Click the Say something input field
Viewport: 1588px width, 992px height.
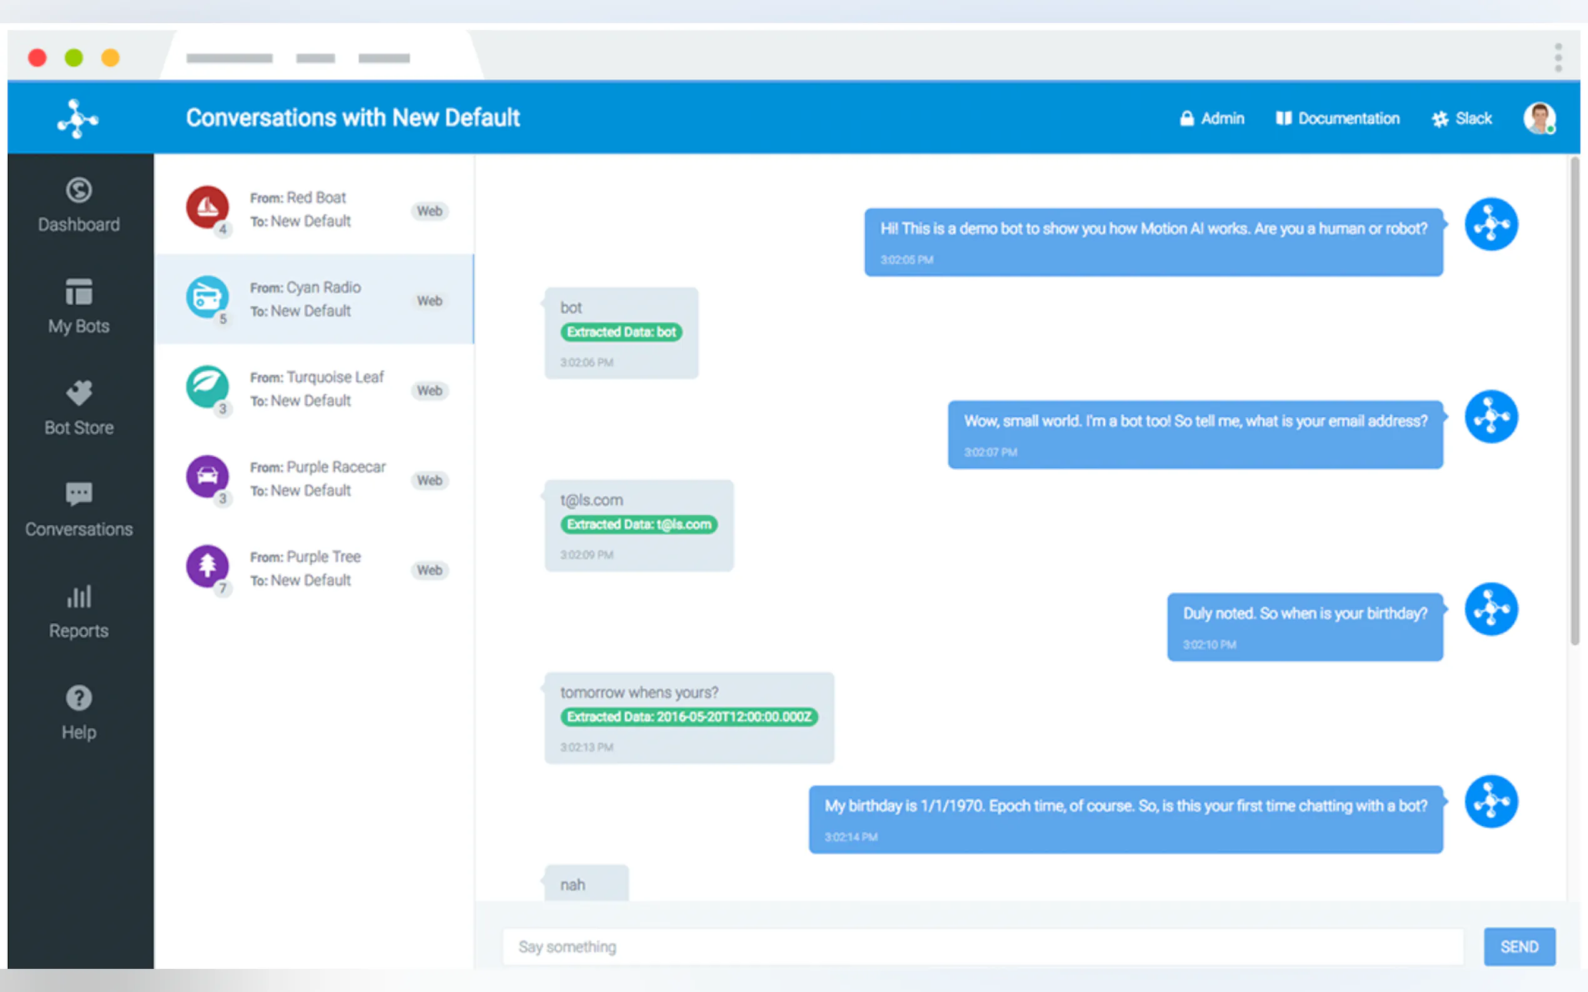point(982,947)
